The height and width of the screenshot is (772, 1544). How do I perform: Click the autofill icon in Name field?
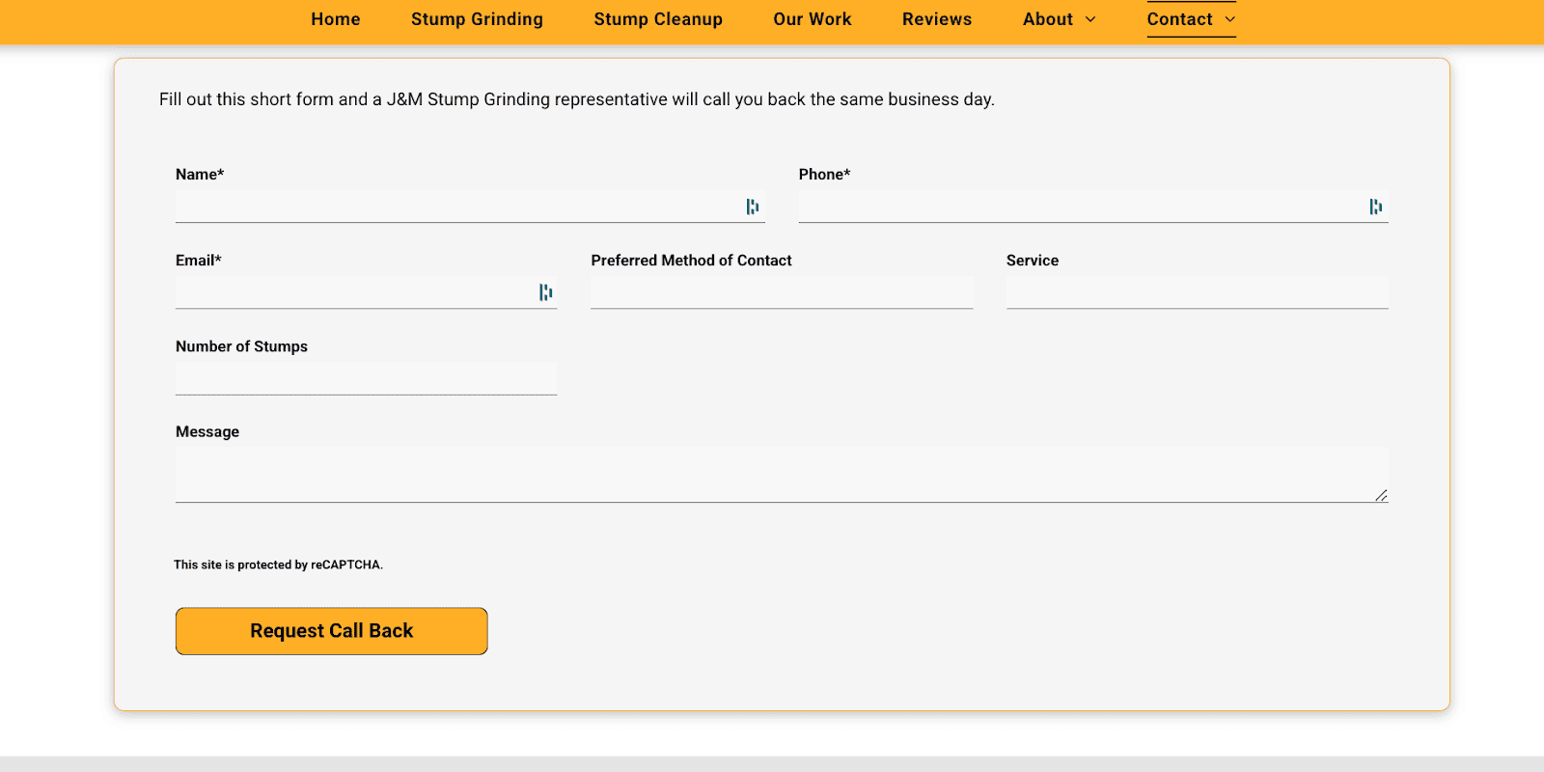[752, 207]
